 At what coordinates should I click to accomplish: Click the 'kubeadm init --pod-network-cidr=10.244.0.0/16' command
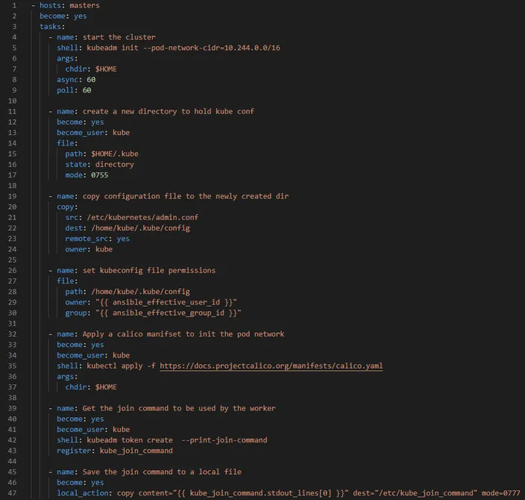click(x=183, y=48)
